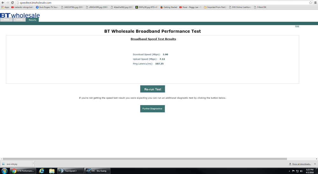The image size is (318, 174).
Task: Expand the Imported From Firefox bookmark folder
Action: coord(215,7)
